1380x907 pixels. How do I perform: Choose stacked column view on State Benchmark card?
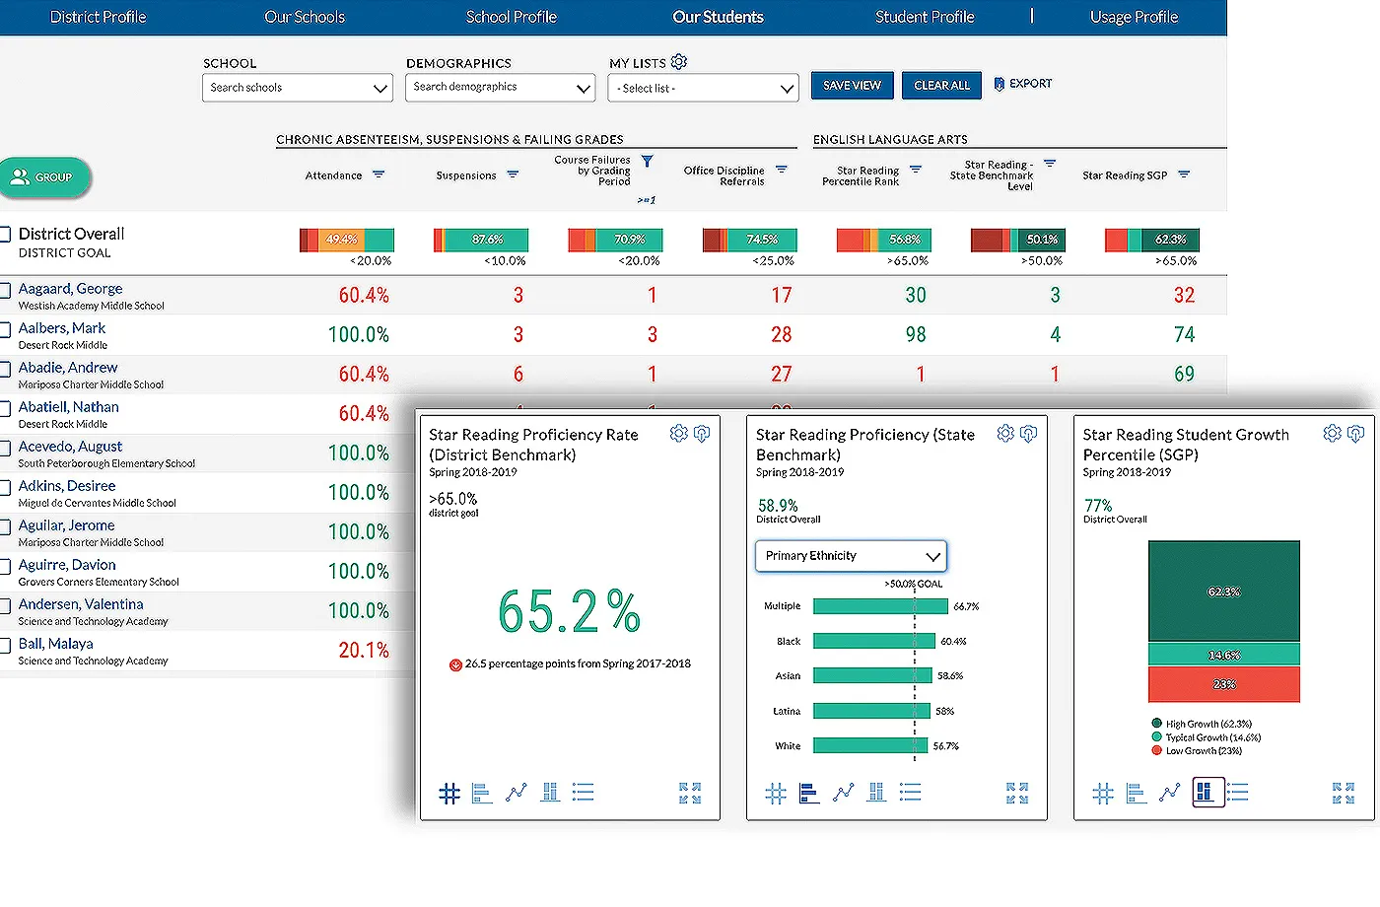coord(876,792)
